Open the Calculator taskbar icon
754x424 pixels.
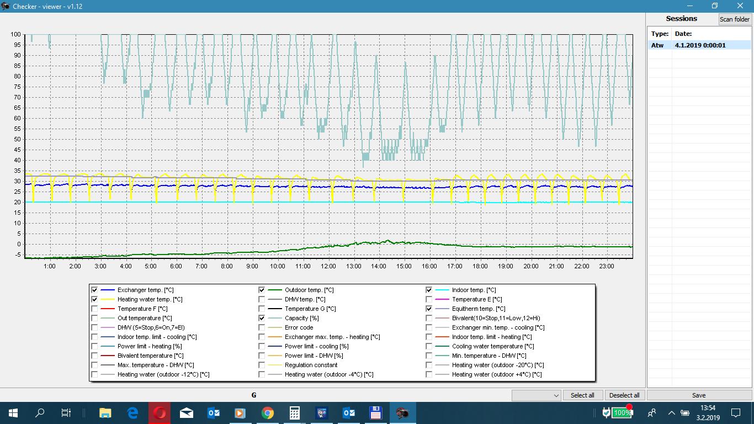click(295, 412)
